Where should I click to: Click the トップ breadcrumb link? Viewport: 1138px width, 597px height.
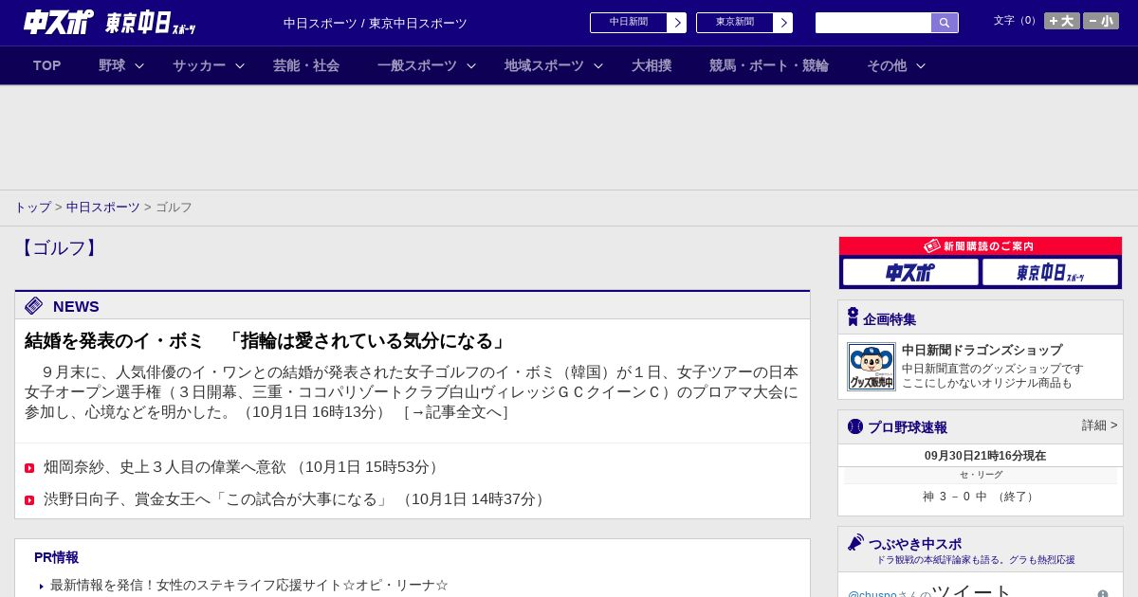[32, 208]
